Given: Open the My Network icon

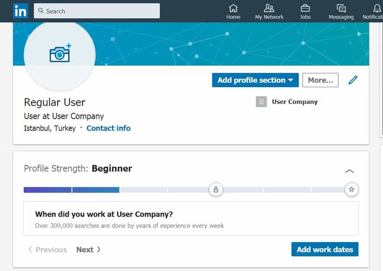Looking at the screenshot, I should (x=269, y=8).
